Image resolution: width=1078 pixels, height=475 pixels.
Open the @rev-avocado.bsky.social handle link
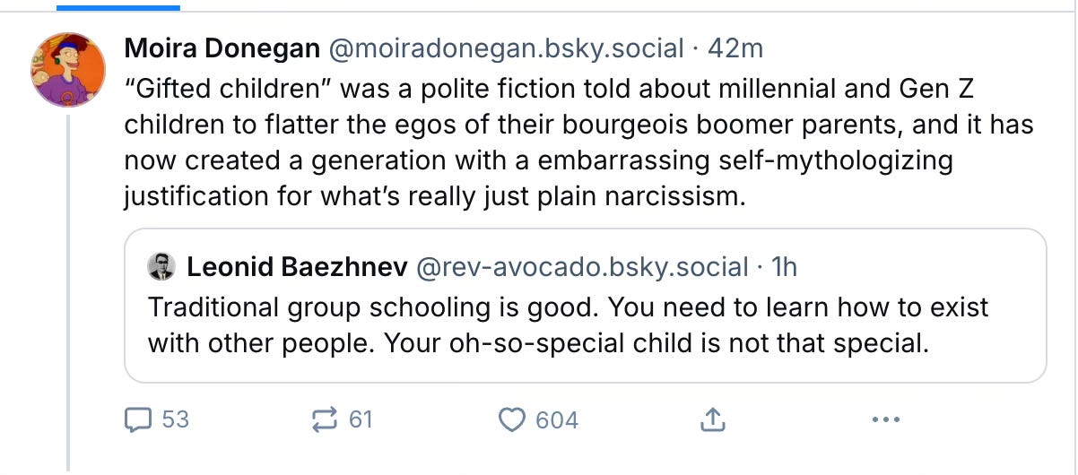[x=580, y=266]
